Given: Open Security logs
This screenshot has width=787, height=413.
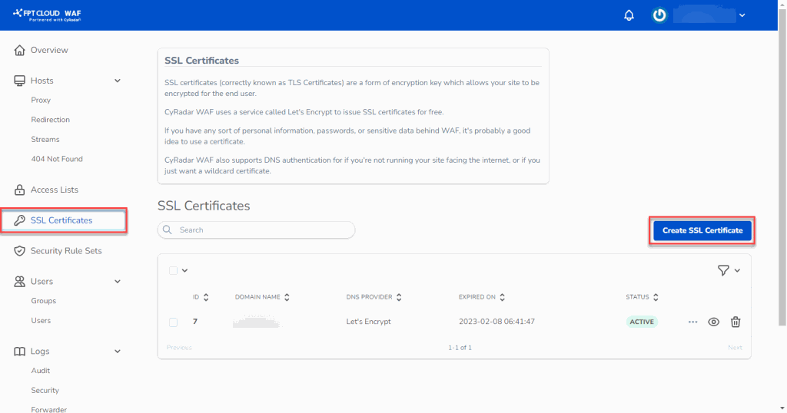Looking at the screenshot, I should 45,391.
